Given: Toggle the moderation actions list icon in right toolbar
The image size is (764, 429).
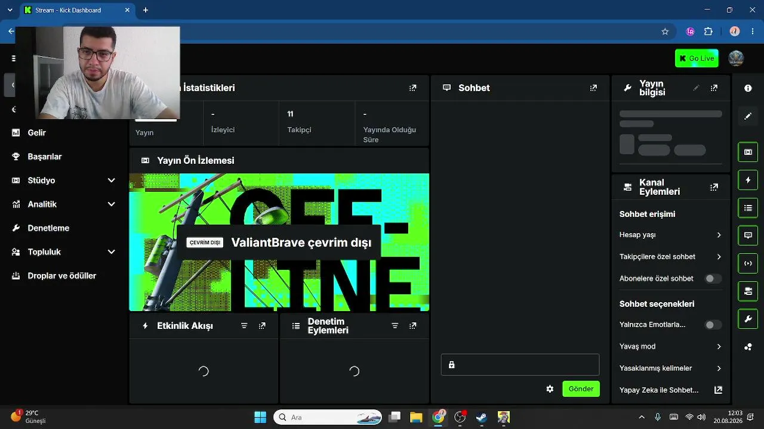Looking at the screenshot, I should pos(748,208).
